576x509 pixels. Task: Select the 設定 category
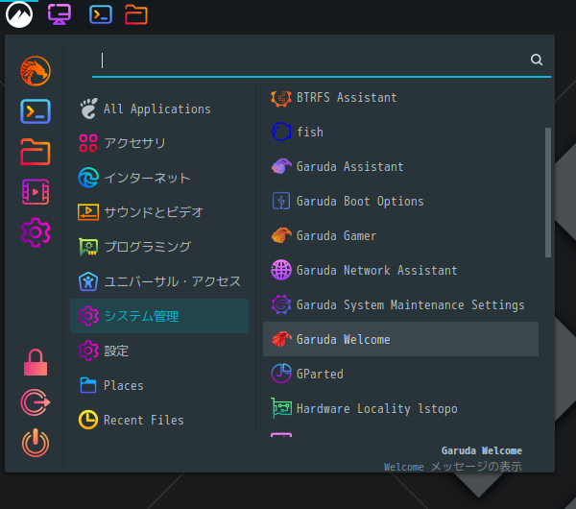(x=159, y=351)
